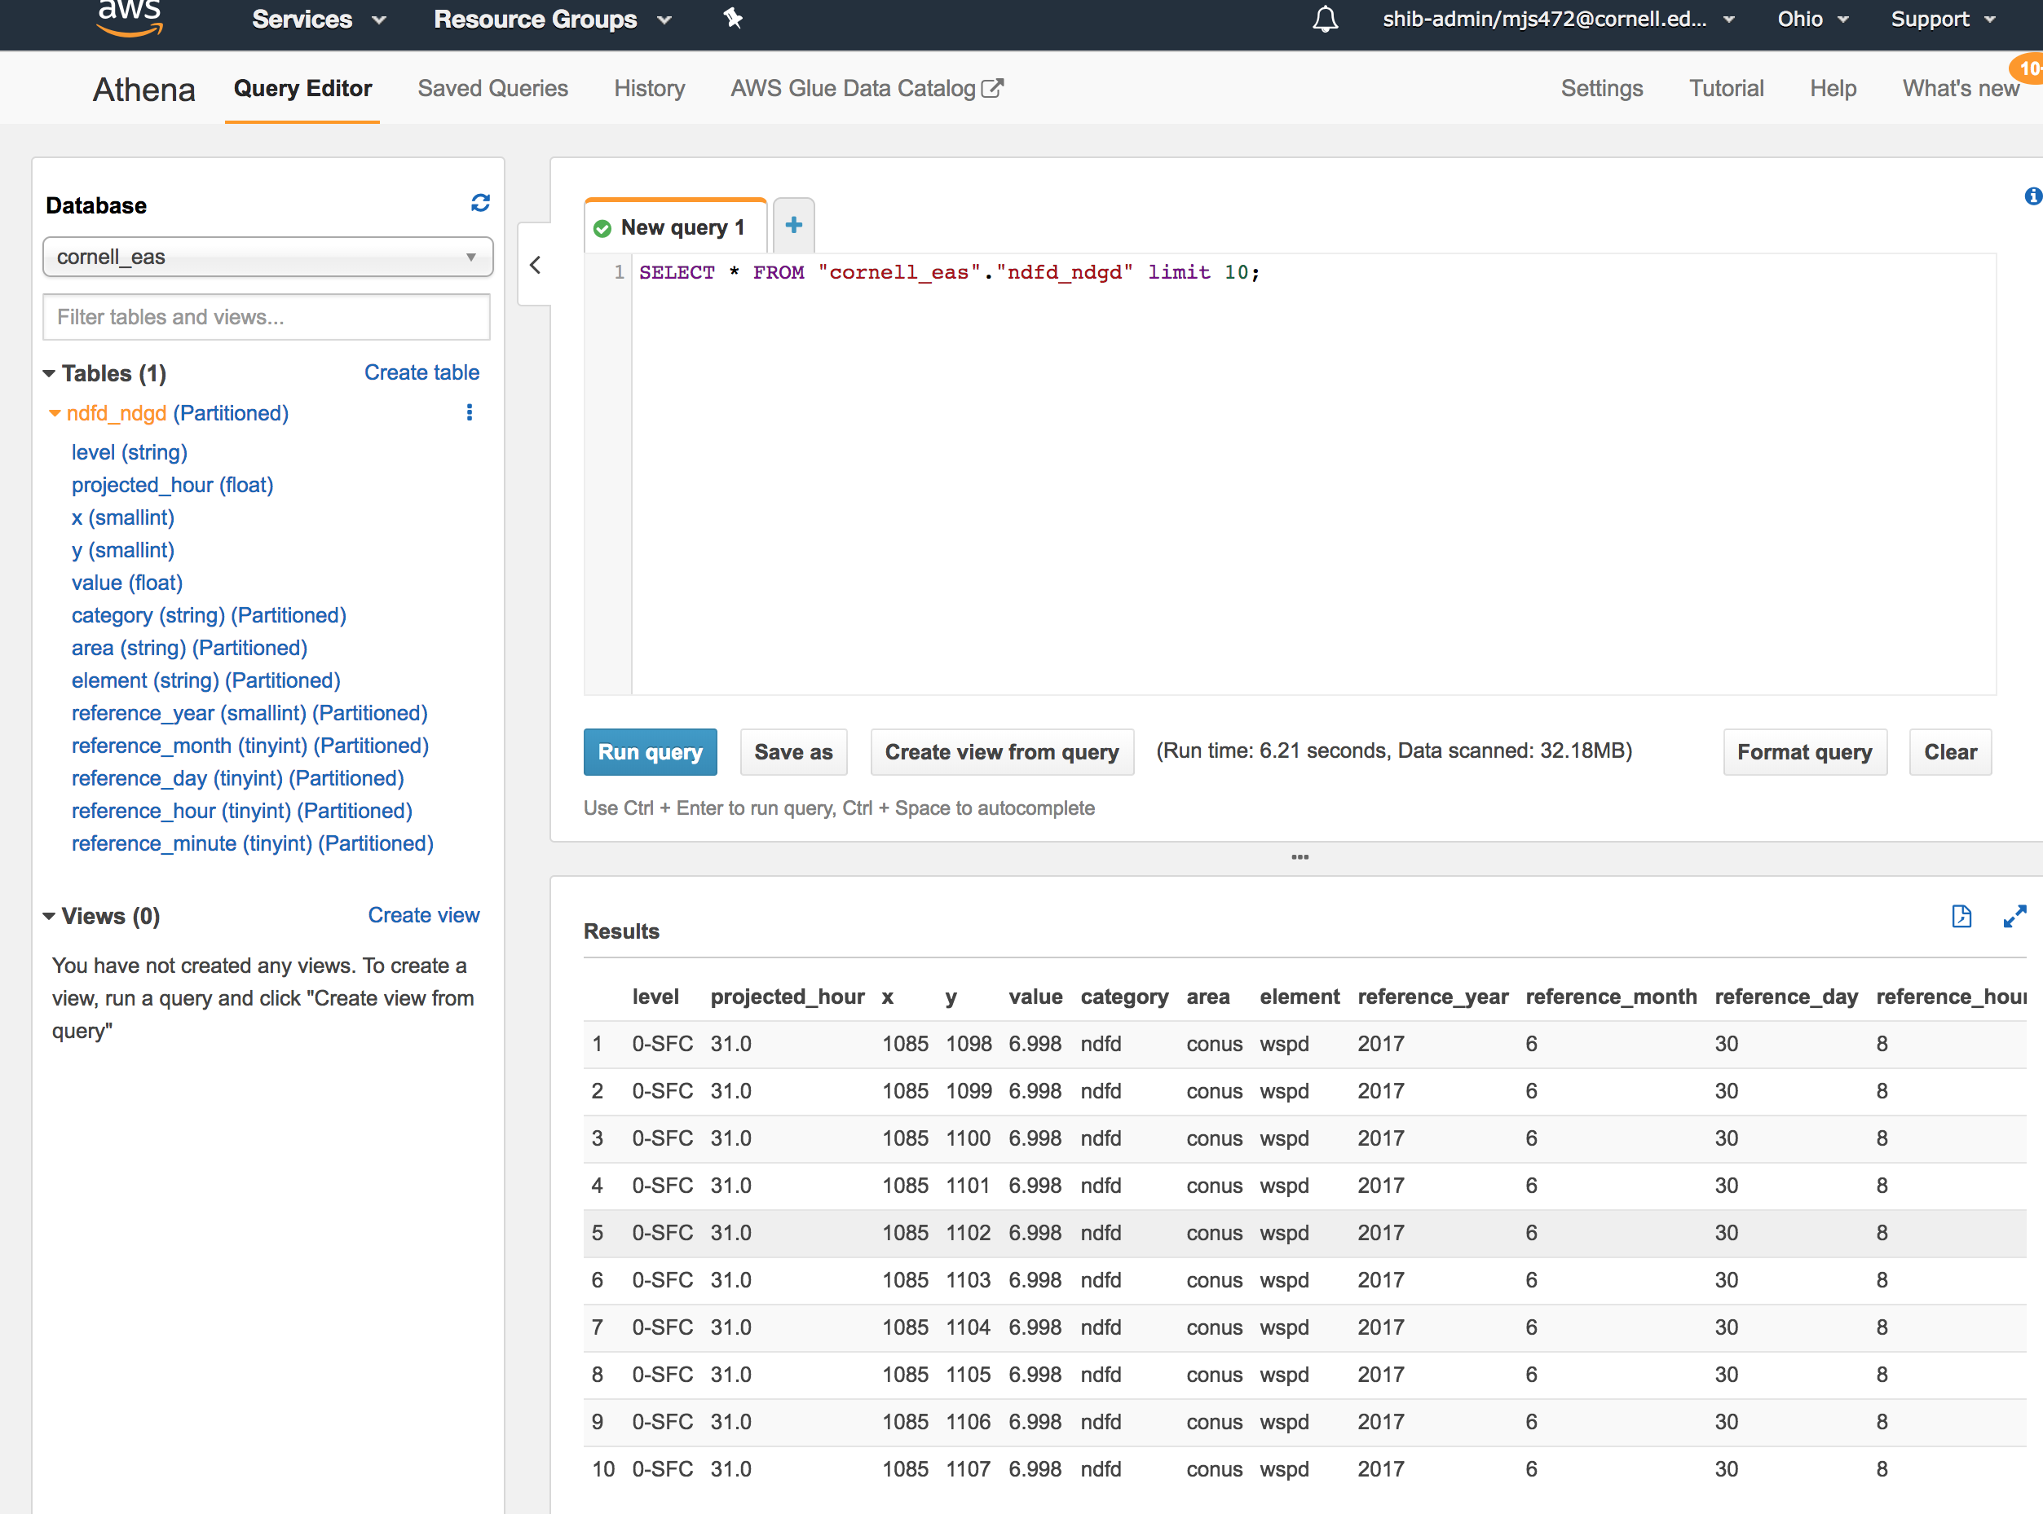The height and width of the screenshot is (1514, 2043).
Task: Select the reference_month (tinyint) column
Action: tap(250, 745)
